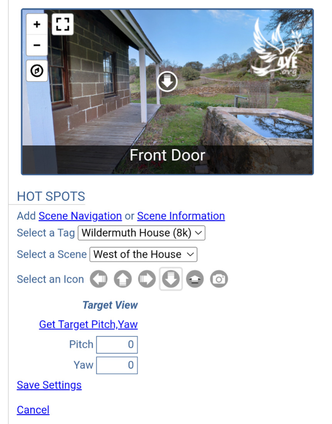The height and width of the screenshot is (424, 332).
Task: Click the Save Settings link
Action: tap(49, 385)
